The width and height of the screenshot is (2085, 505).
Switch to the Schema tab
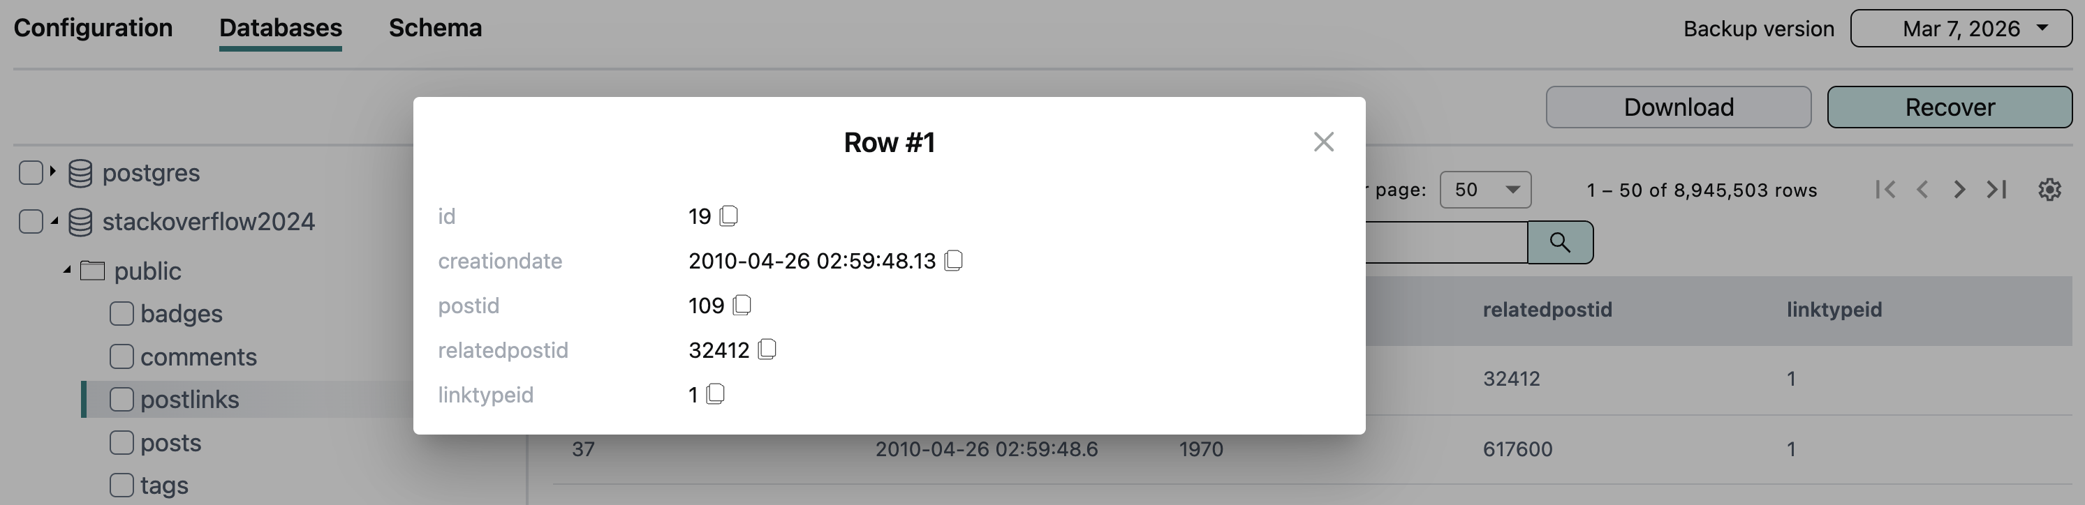coord(434,29)
